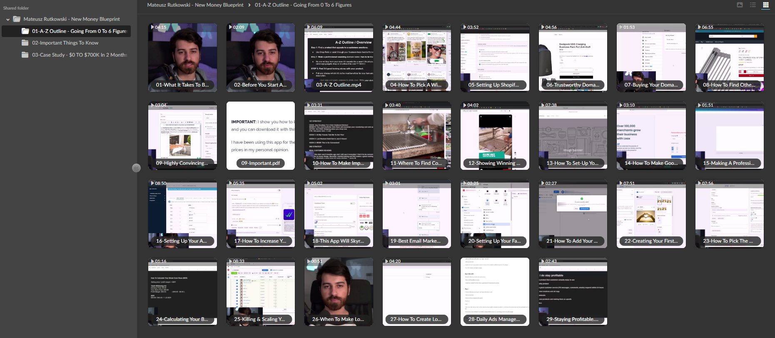775x338 pixels.
Task: Open the '22-Creating Your First...' video
Action: click(651, 214)
